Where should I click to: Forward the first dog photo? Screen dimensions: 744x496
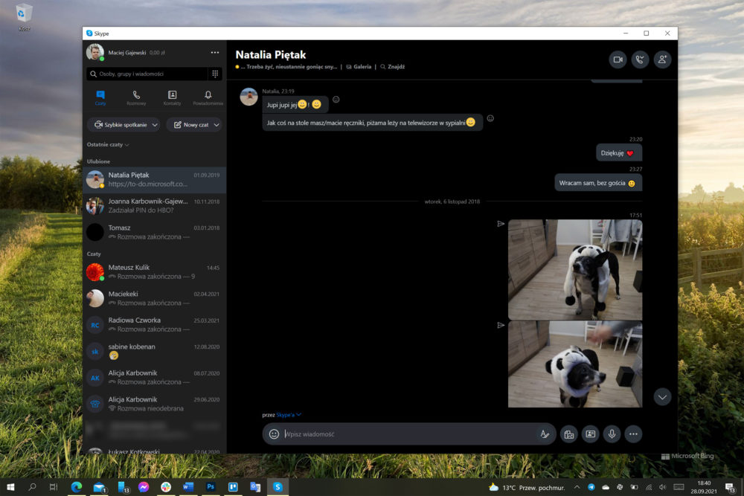[x=501, y=224]
